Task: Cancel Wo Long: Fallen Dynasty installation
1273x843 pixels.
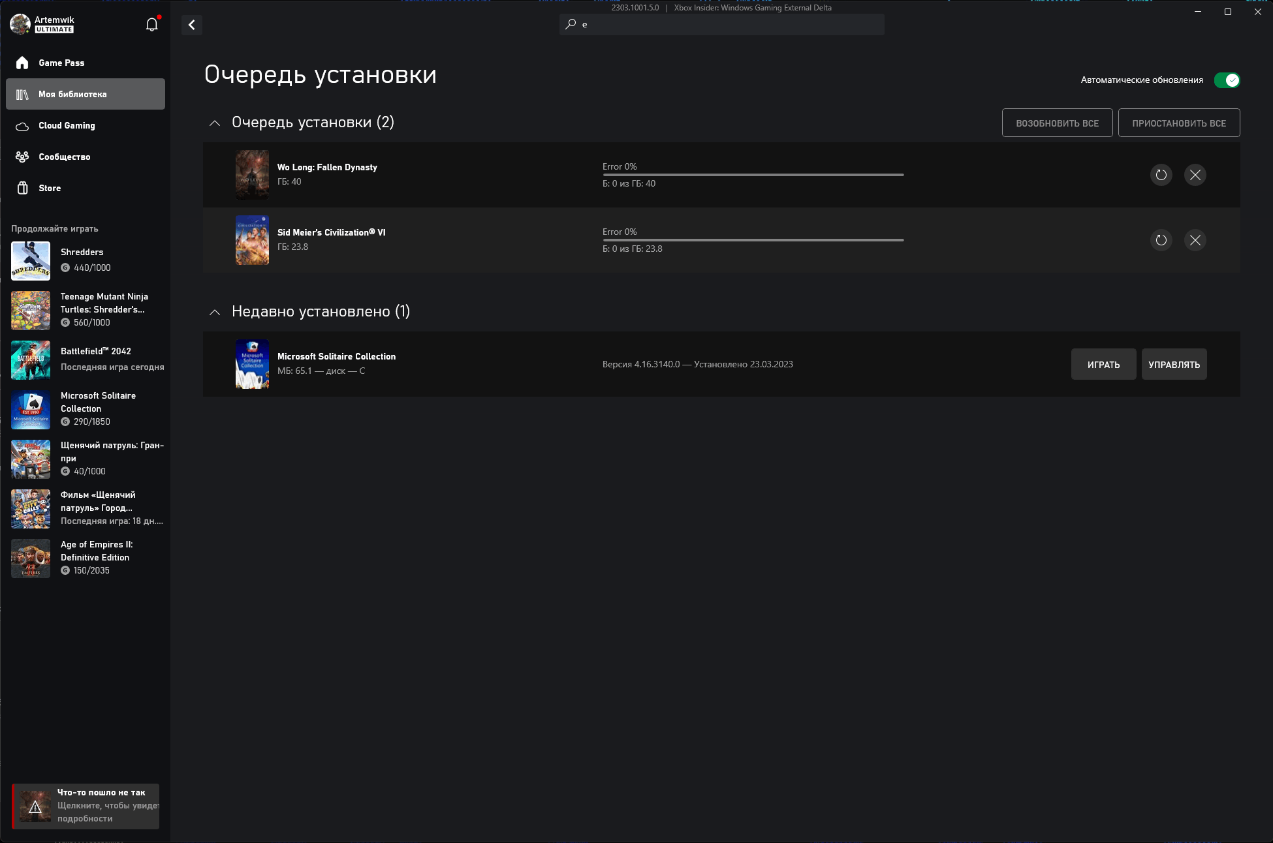Action: 1195,174
